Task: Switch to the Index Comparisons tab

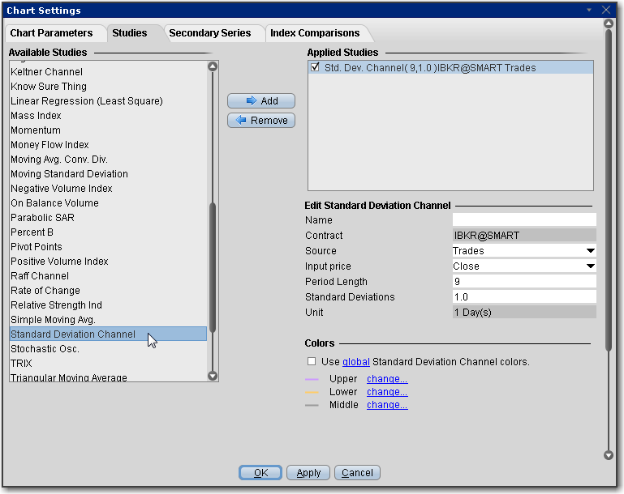Action: [x=315, y=33]
